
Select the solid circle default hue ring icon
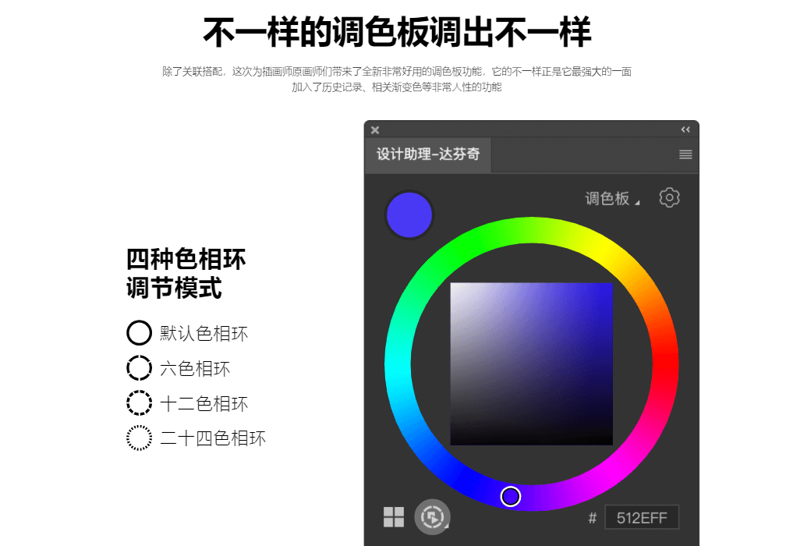[139, 333]
